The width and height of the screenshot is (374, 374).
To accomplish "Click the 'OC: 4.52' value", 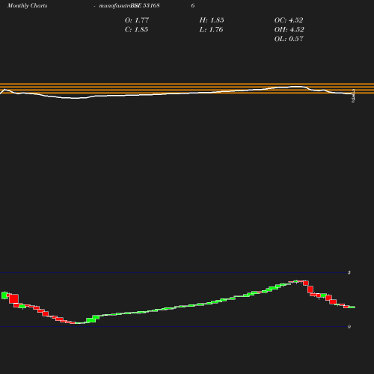I will coord(289,20).
